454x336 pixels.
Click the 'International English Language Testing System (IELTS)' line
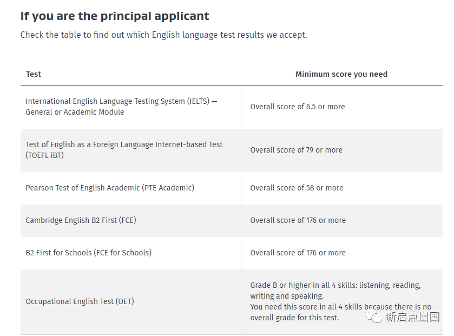(x=121, y=101)
